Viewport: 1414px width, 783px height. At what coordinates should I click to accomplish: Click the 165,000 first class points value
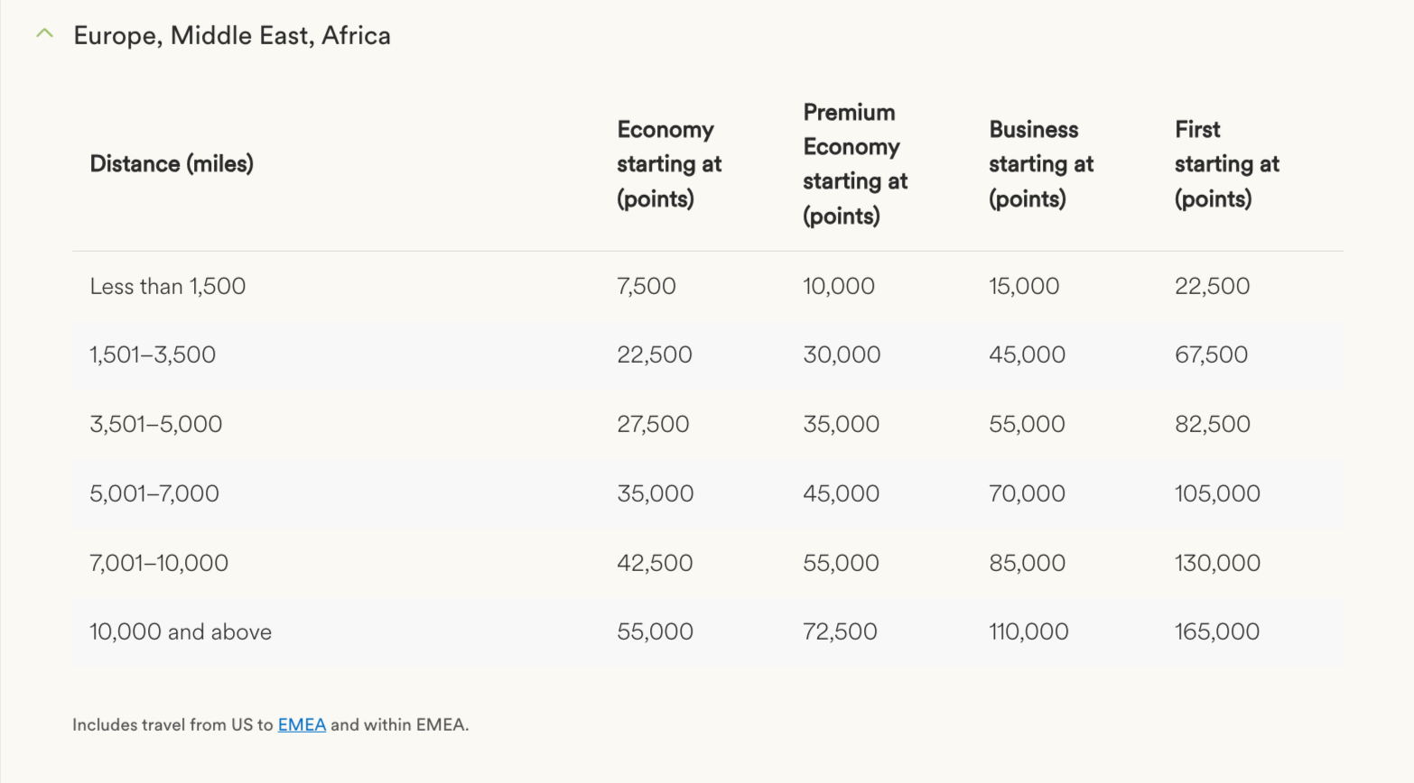click(x=1216, y=632)
